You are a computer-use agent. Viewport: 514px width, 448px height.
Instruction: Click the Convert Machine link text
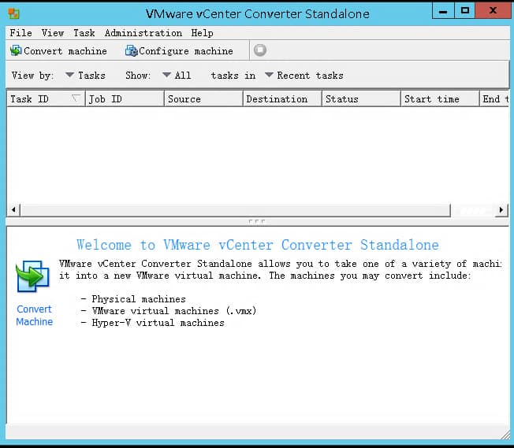(34, 315)
